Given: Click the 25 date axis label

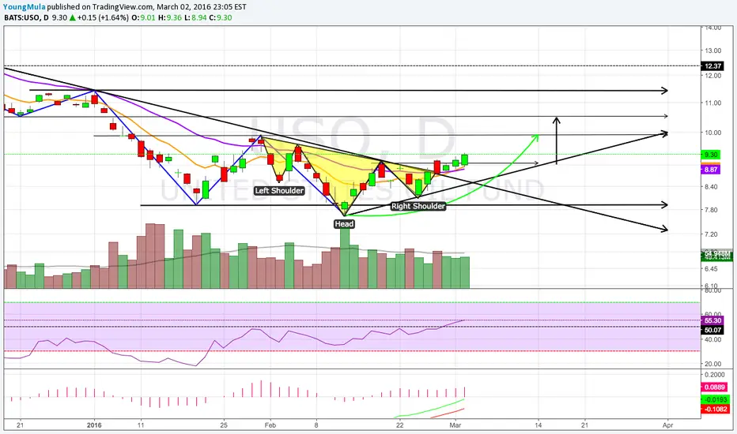Looking at the screenshot, I should click(224, 425).
